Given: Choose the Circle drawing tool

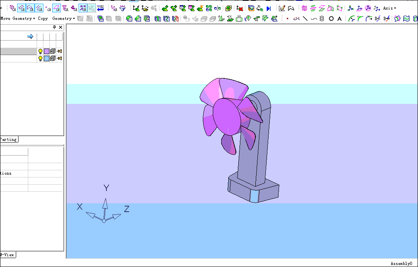Looking at the screenshot, I should [331, 19].
